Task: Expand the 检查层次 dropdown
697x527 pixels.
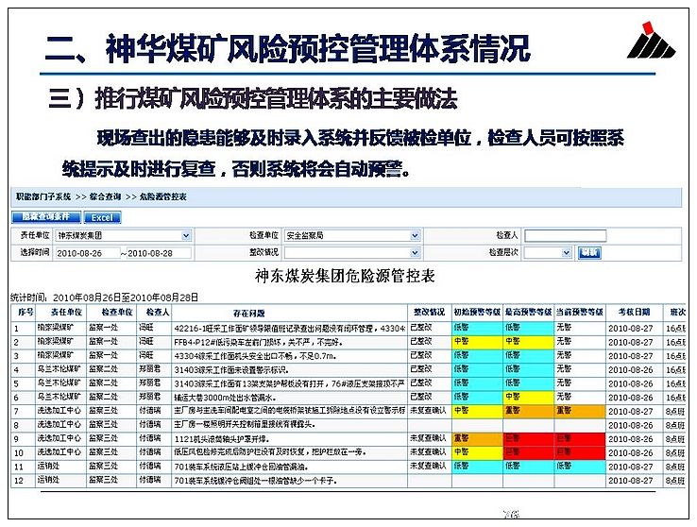Action: coord(548,253)
